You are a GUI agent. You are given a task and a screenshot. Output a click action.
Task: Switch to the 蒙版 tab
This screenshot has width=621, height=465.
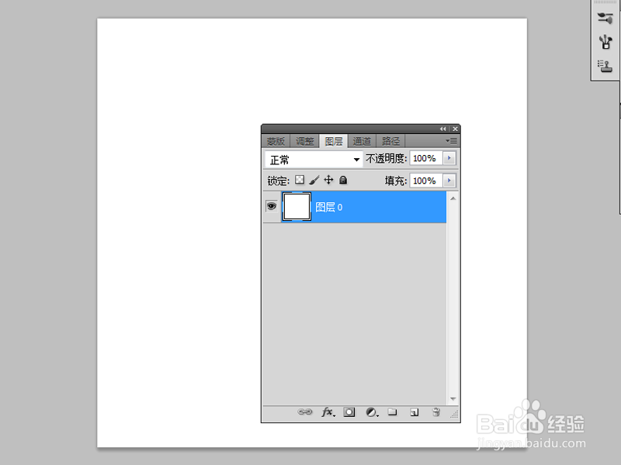[276, 141]
